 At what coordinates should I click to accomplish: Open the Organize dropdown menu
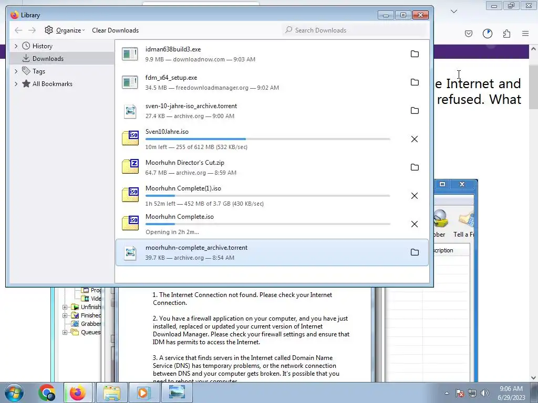tap(65, 30)
